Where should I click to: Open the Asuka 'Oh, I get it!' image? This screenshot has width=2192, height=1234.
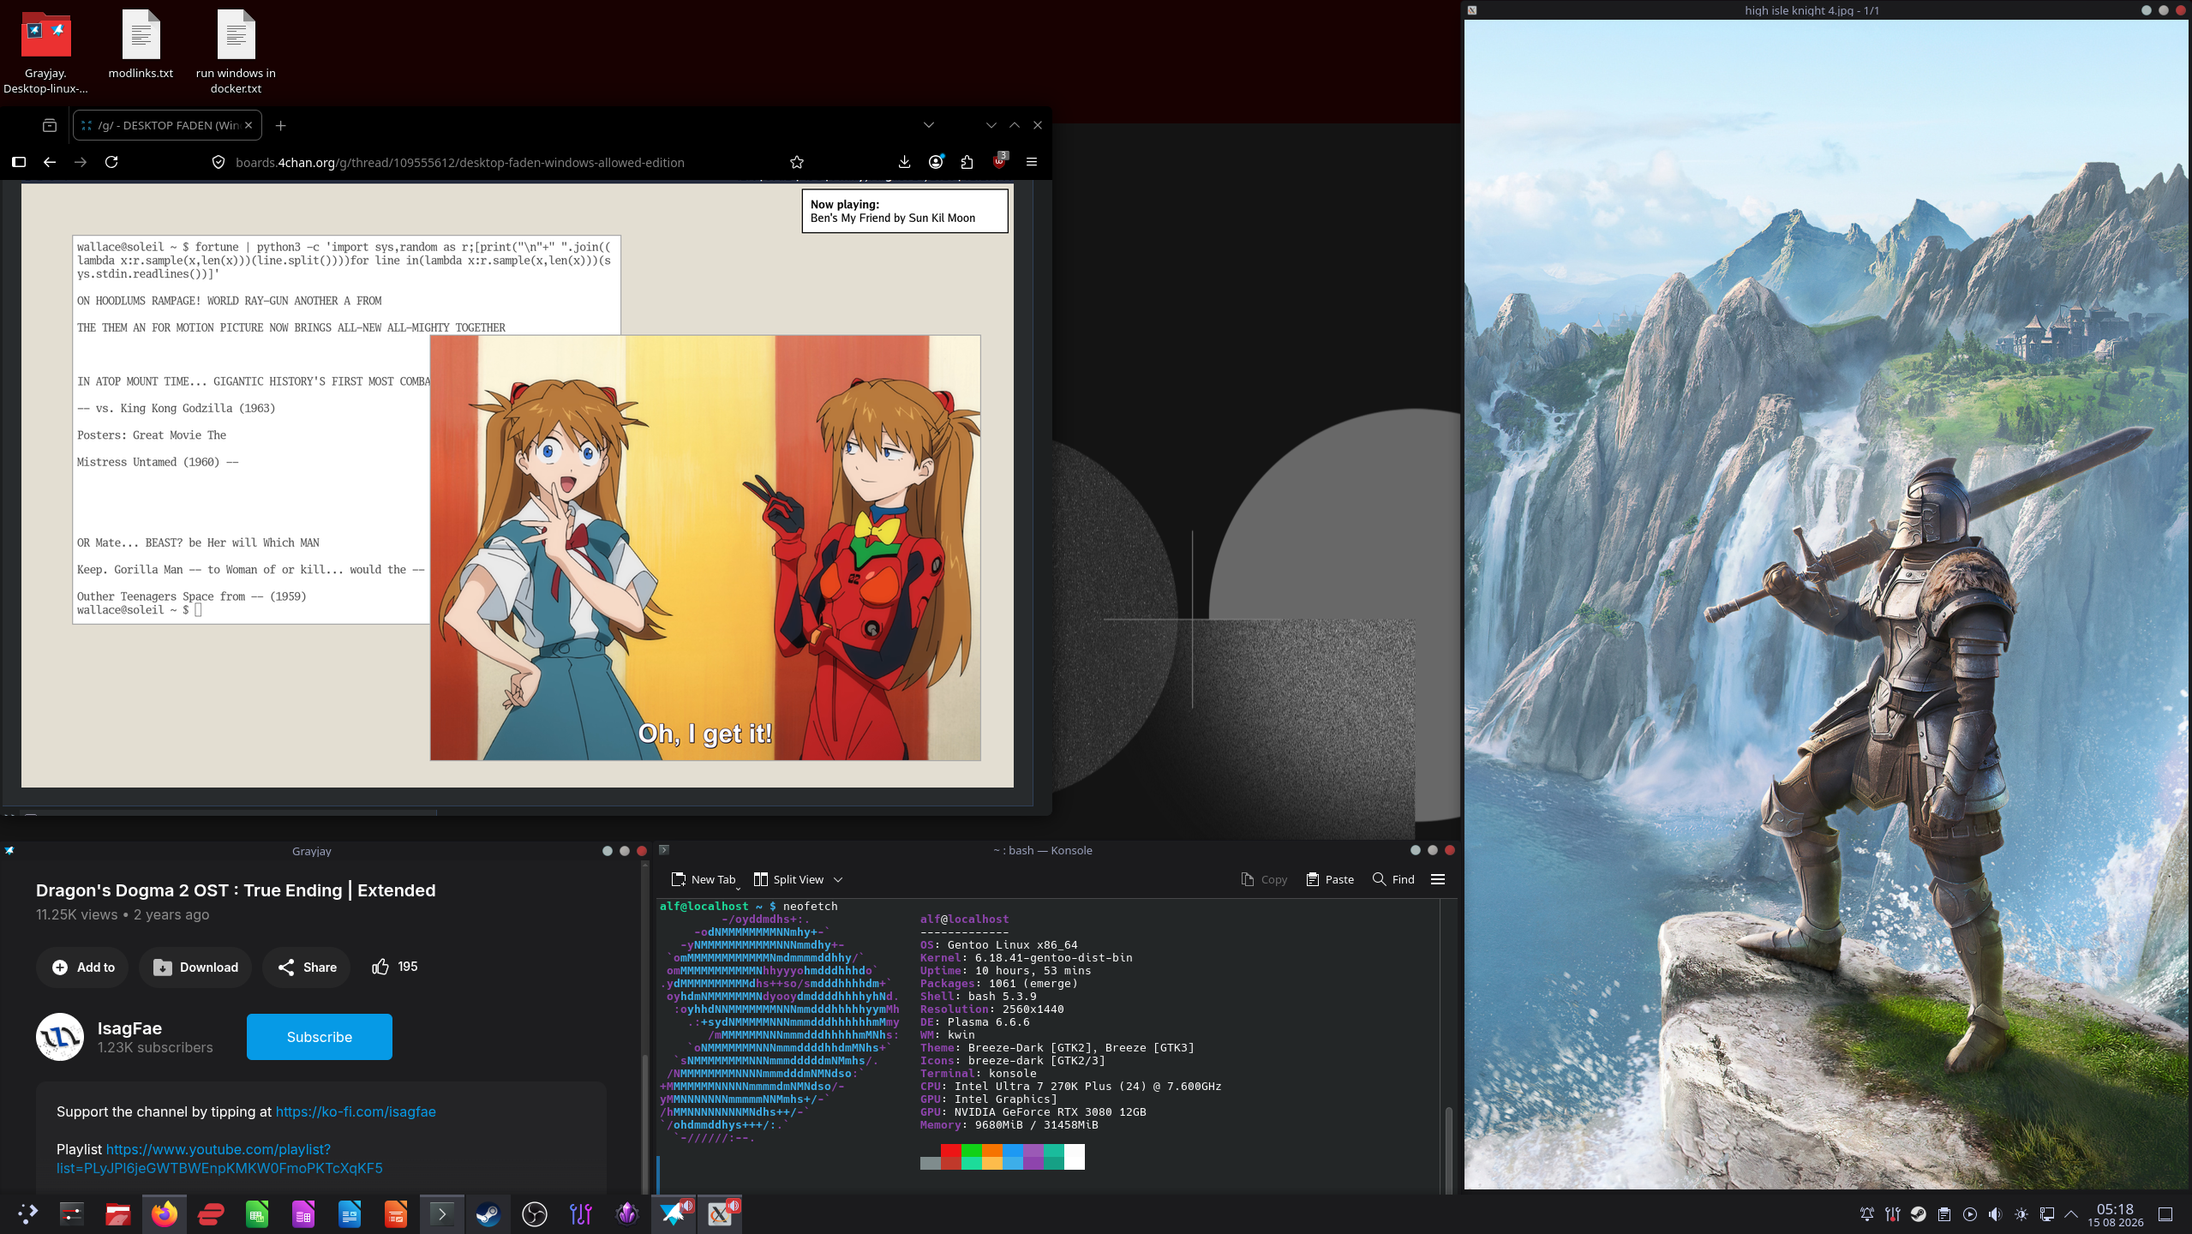point(705,548)
